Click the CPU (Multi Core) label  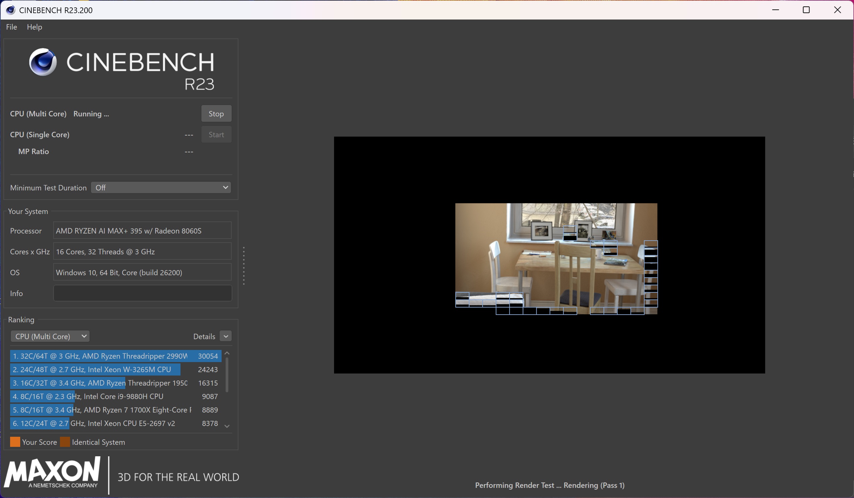click(x=38, y=114)
